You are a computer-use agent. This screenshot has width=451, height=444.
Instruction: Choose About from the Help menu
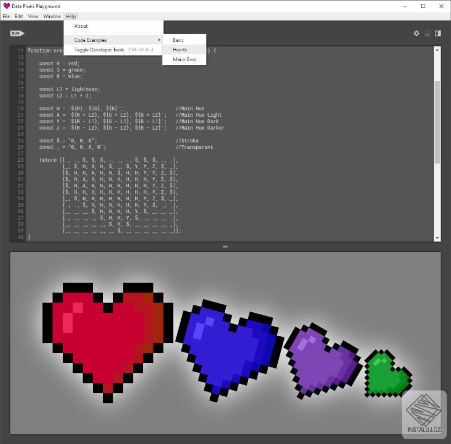pyautogui.click(x=113, y=26)
